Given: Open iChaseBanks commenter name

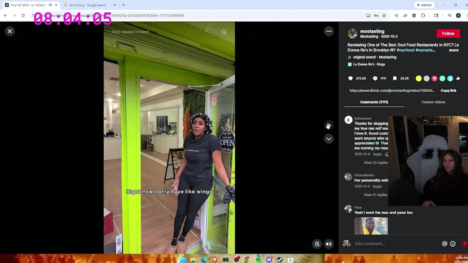Looking at the screenshot, I should click(364, 175).
